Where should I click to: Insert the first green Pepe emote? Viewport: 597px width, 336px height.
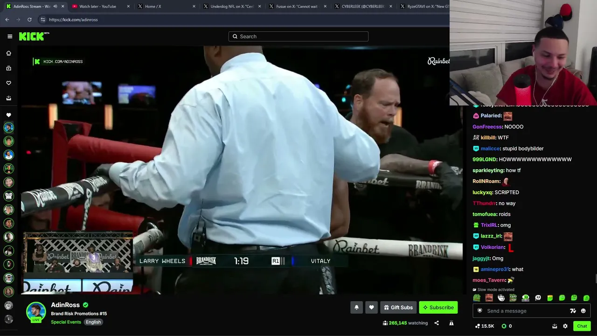click(x=477, y=298)
